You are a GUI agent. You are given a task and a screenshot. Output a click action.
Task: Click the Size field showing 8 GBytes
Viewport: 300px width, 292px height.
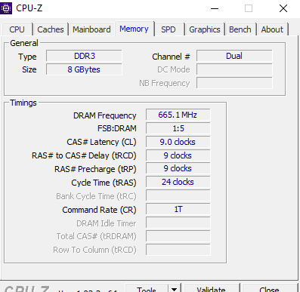point(84,69)
